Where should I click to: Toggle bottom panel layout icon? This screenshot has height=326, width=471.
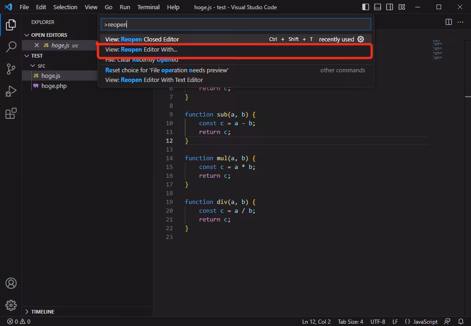(378, 7)
